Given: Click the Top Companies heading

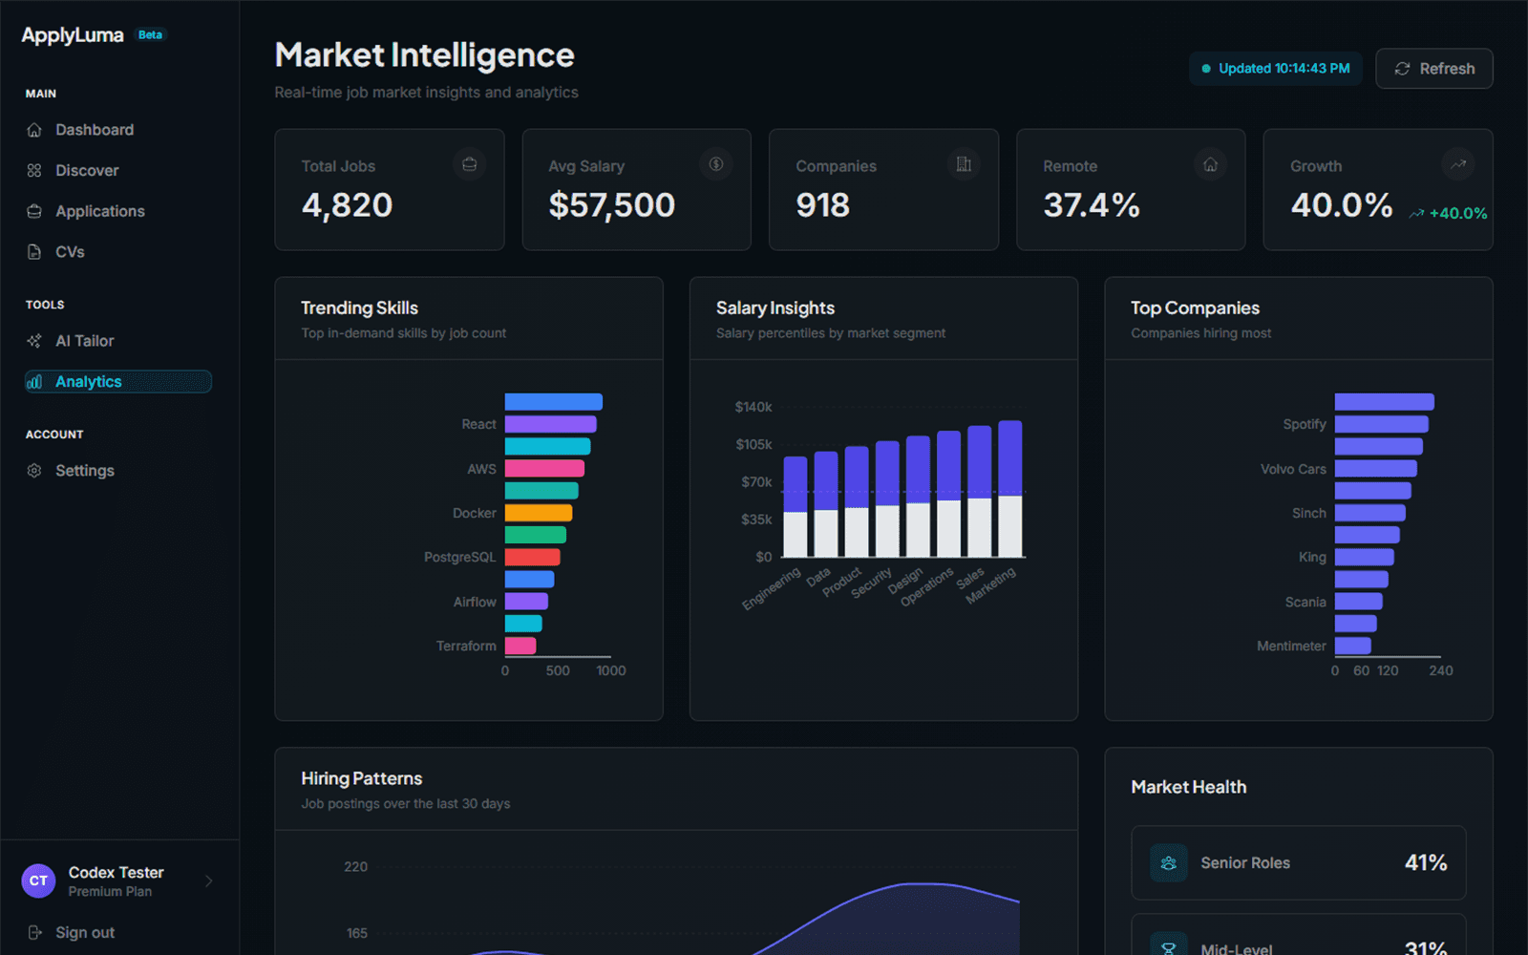Looking at the screenshot, I should tap(1195, 308).
